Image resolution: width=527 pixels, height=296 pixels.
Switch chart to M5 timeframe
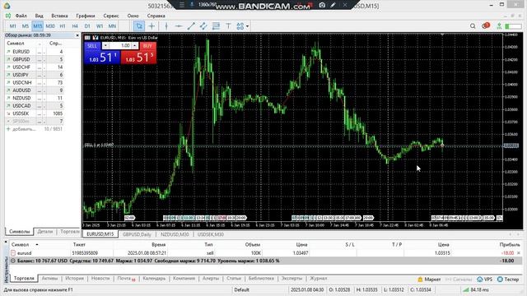pos(26,25)
